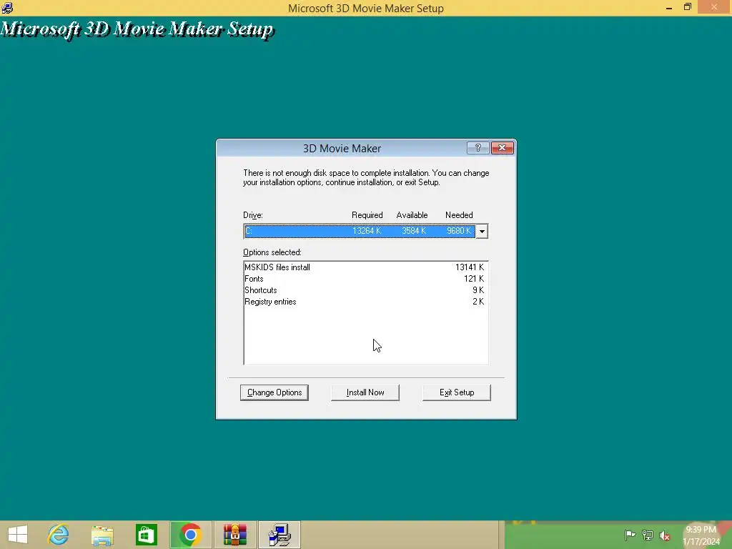Open Action Center flag icon in tray
Screen dimensions: 732x549
coord(630,535)
